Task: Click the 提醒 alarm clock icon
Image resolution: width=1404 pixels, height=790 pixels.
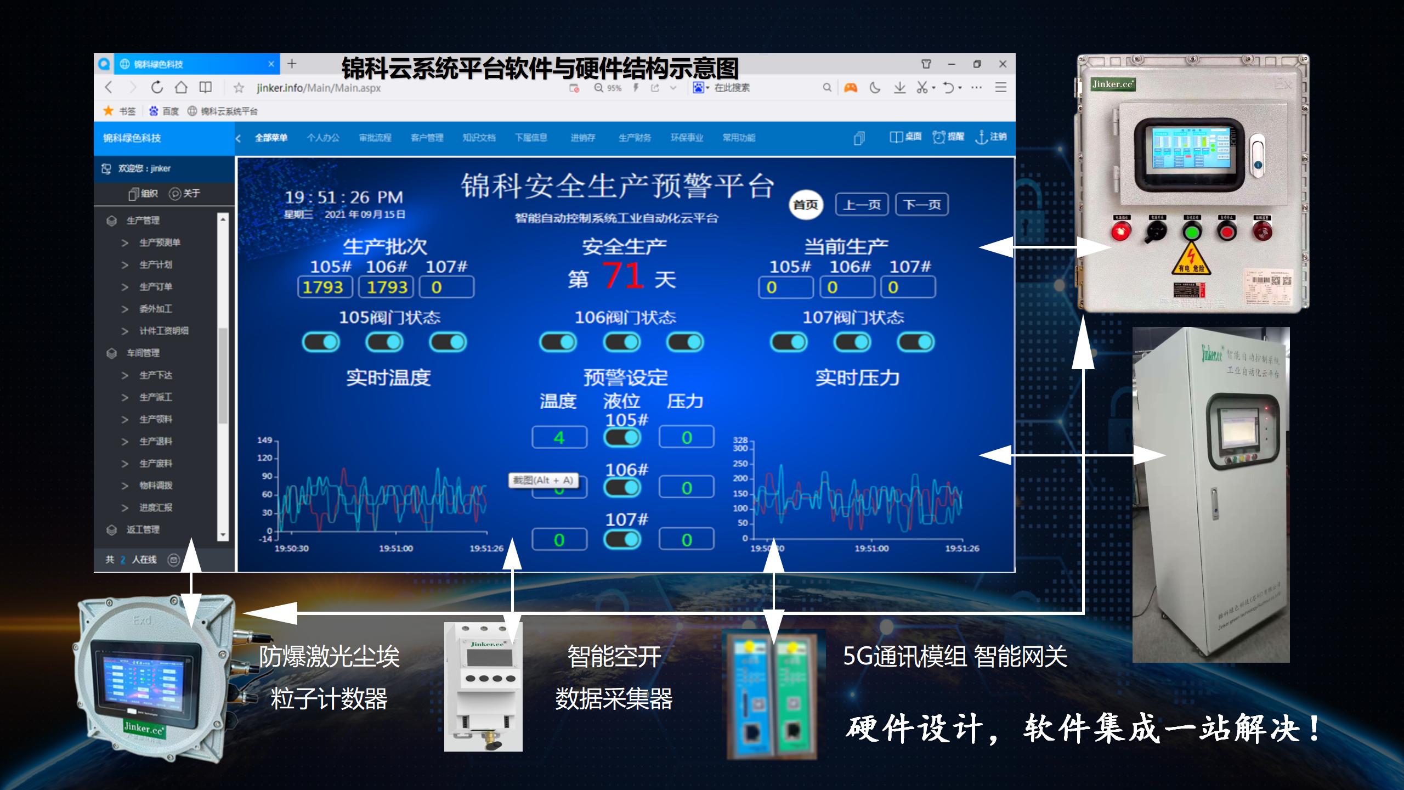Action: (x=939, y=137)
